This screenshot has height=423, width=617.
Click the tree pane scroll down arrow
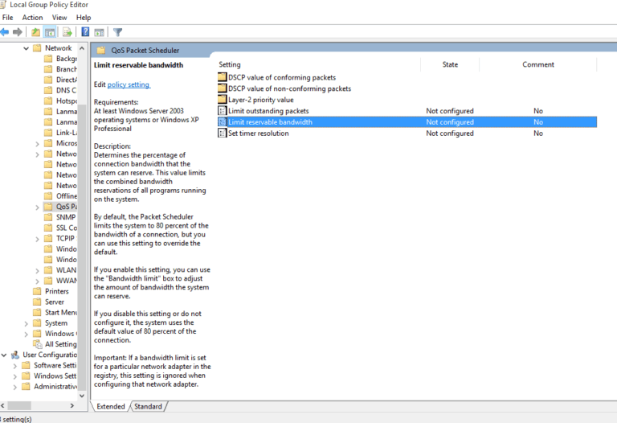pyautogui.click(x=82, y=396)
